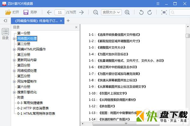Close the 网编操作指南 document tab

(61, 21)
